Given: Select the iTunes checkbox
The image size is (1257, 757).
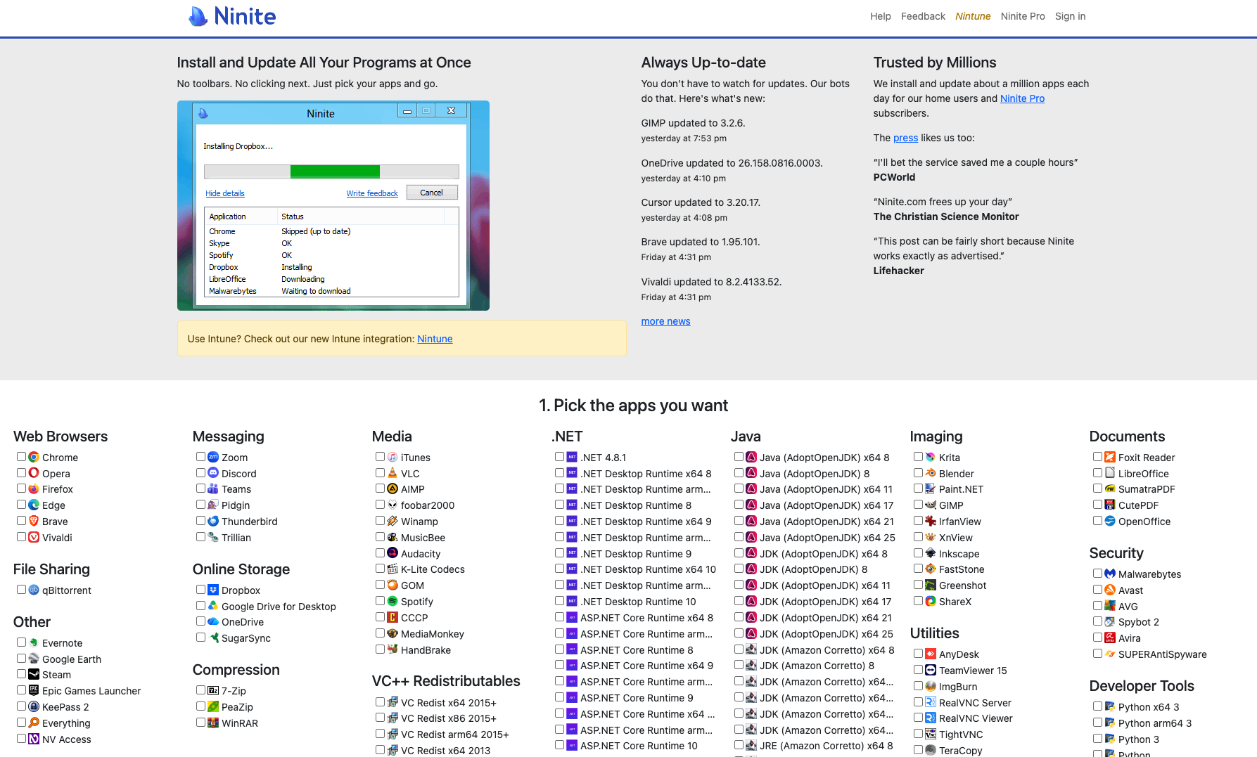Looking at the screenshot, I should (x=381, y=457).
